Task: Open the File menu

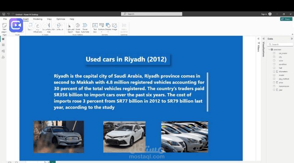Action: [x=5, y=19]
